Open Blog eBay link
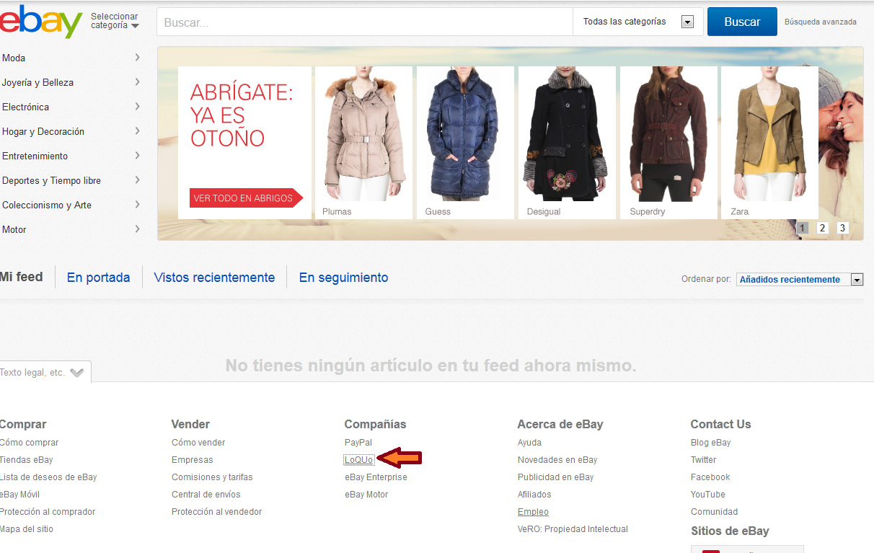 tap(710, 443)
